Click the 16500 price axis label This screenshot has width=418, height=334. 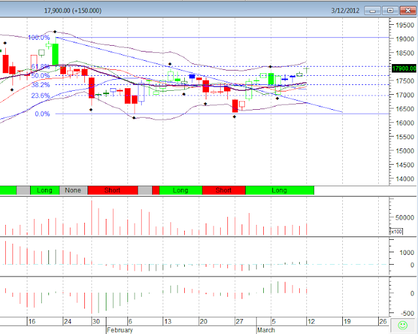coord(405,109)
